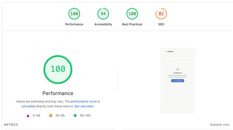
Task: Open the Accessibility category label
Action: (x=103, y=24)
